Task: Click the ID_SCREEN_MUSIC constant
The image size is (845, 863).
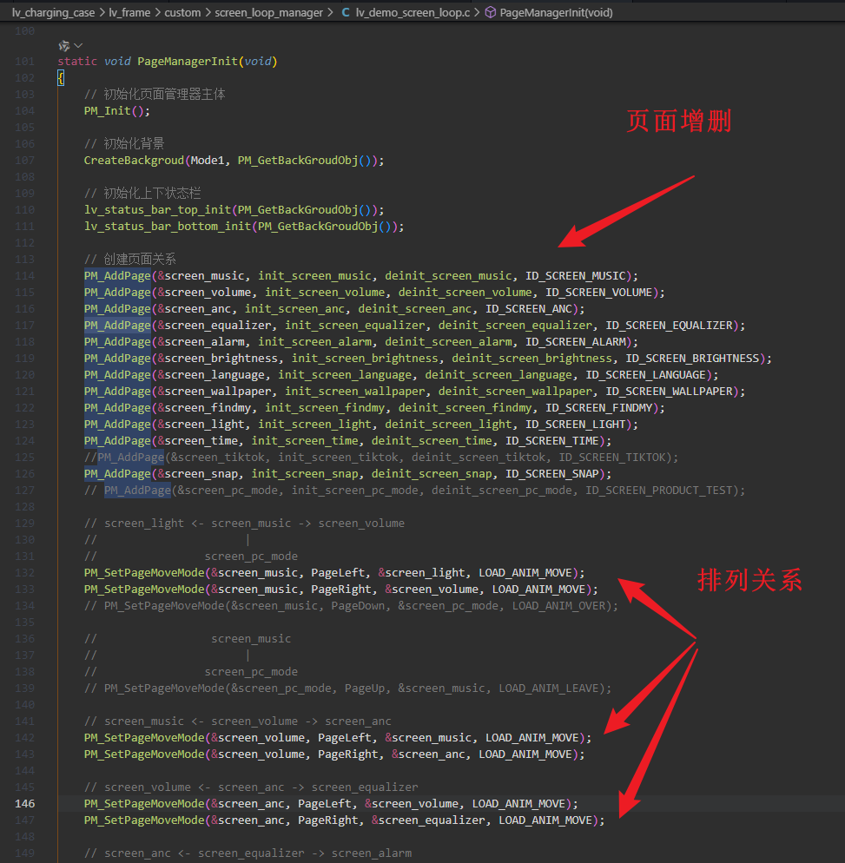Action: [575, 276]
